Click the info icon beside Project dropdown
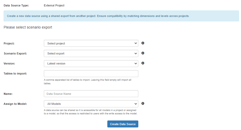The image size is (241, 130). coord(143,43)
